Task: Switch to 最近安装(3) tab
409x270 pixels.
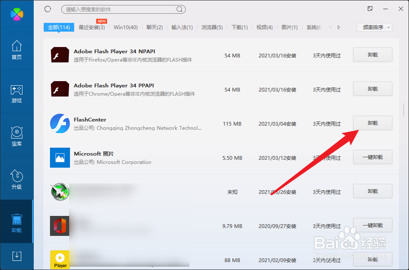Action: (x=92, y=27)
